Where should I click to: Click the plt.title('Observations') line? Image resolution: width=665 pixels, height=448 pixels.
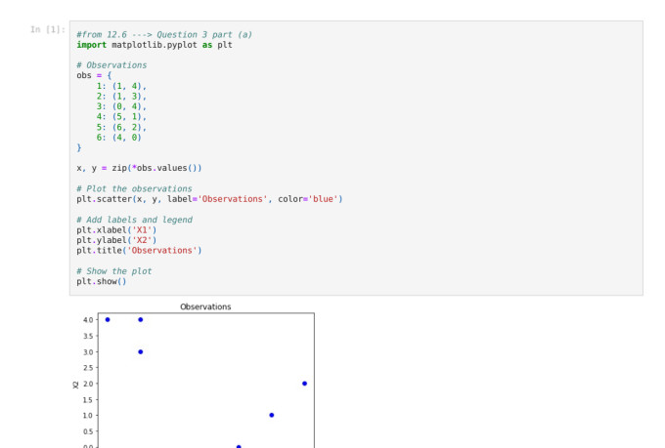[x=139, y=250]
